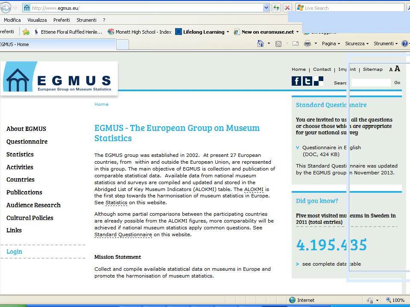Click the yellow star add-to-favorites icon
The height and width of the screenshot is (307, 410).
tap(26, 32)
